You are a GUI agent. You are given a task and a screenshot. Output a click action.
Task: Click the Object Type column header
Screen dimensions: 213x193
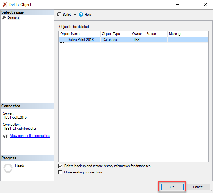(115, 34)
